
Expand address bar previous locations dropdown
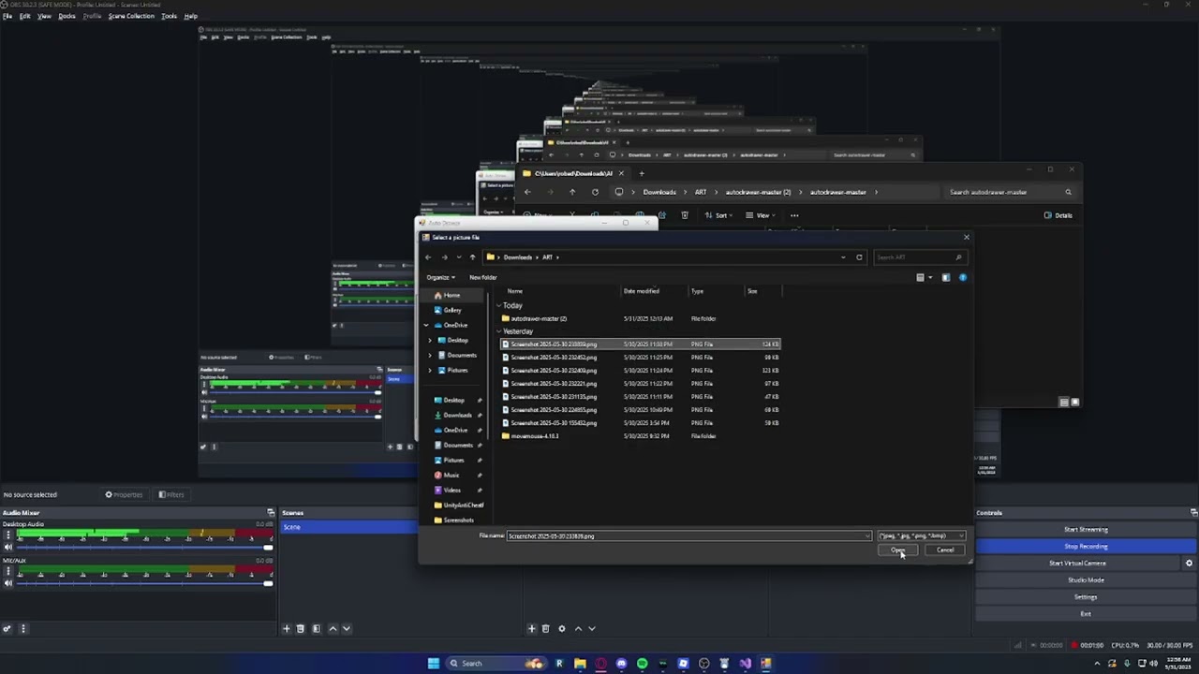843,257
